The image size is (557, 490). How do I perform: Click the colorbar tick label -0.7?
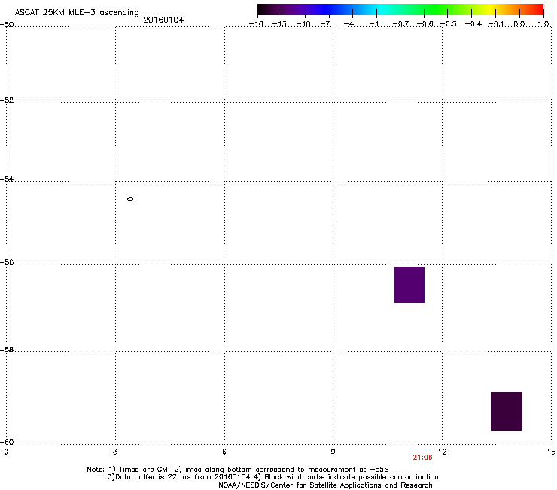400,24
